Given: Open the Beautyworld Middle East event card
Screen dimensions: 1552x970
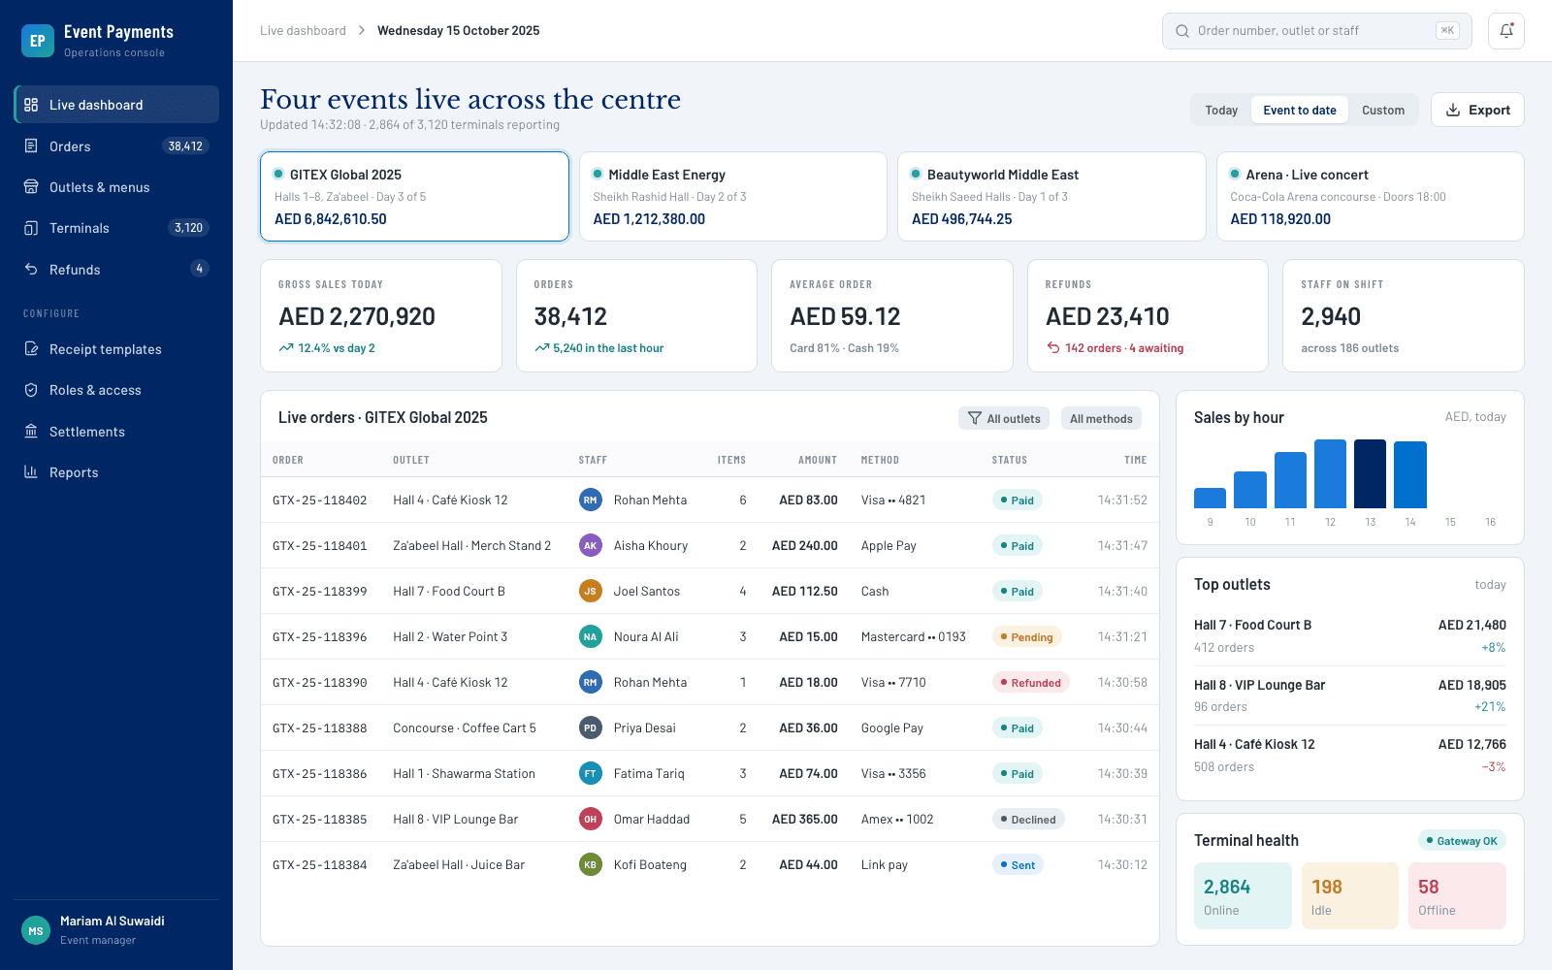Looking at the screenshot, I should pyautogui.click(x=1051, y=196).
